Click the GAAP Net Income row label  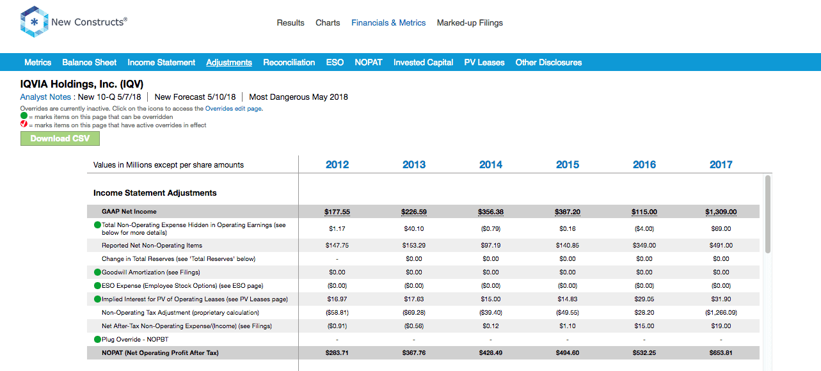(129, 211)
